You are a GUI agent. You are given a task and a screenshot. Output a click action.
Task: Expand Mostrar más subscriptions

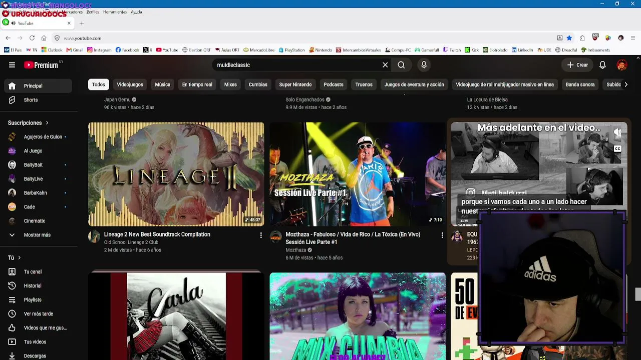tap(38, 235)
